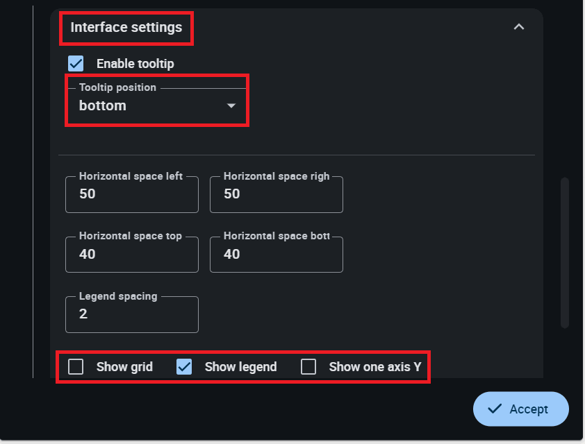Tick the Show one axis Y checkbox
This screenshot has height=444, width=585.
click(x=308, y=367)
